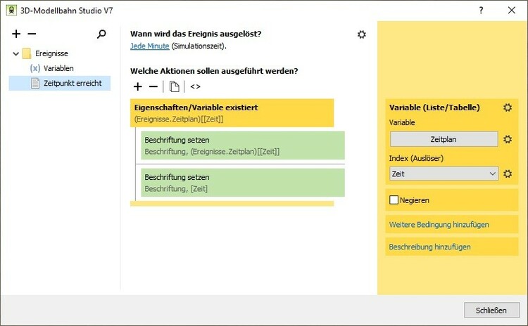Collapse the Ereignisse tree node
This screenshot has width=528, height=326.
15,53
